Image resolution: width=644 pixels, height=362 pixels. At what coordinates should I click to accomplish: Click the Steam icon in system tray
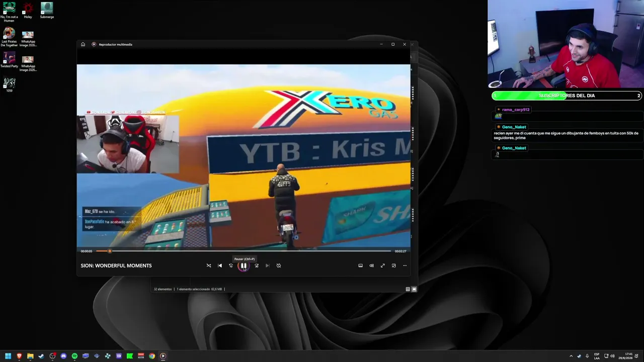click(579, 356)
